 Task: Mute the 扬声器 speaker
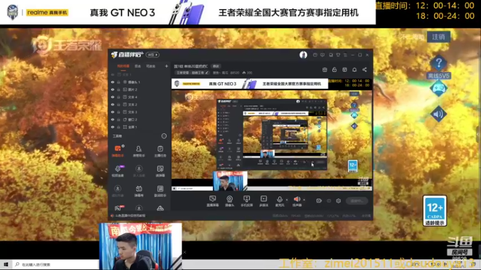pos(297,201)
